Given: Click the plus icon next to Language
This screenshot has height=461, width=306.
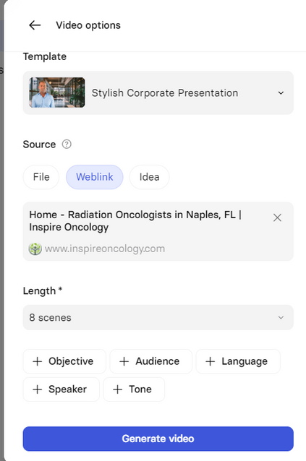Looking at the screenshot, I should tap(210, 361).
